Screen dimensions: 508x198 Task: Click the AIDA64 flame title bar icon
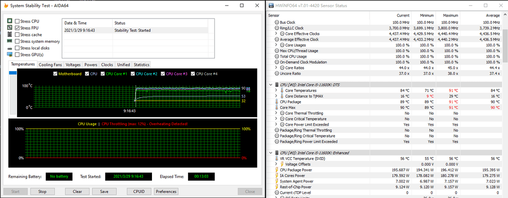pyautogui.click(x=5, y=6)
